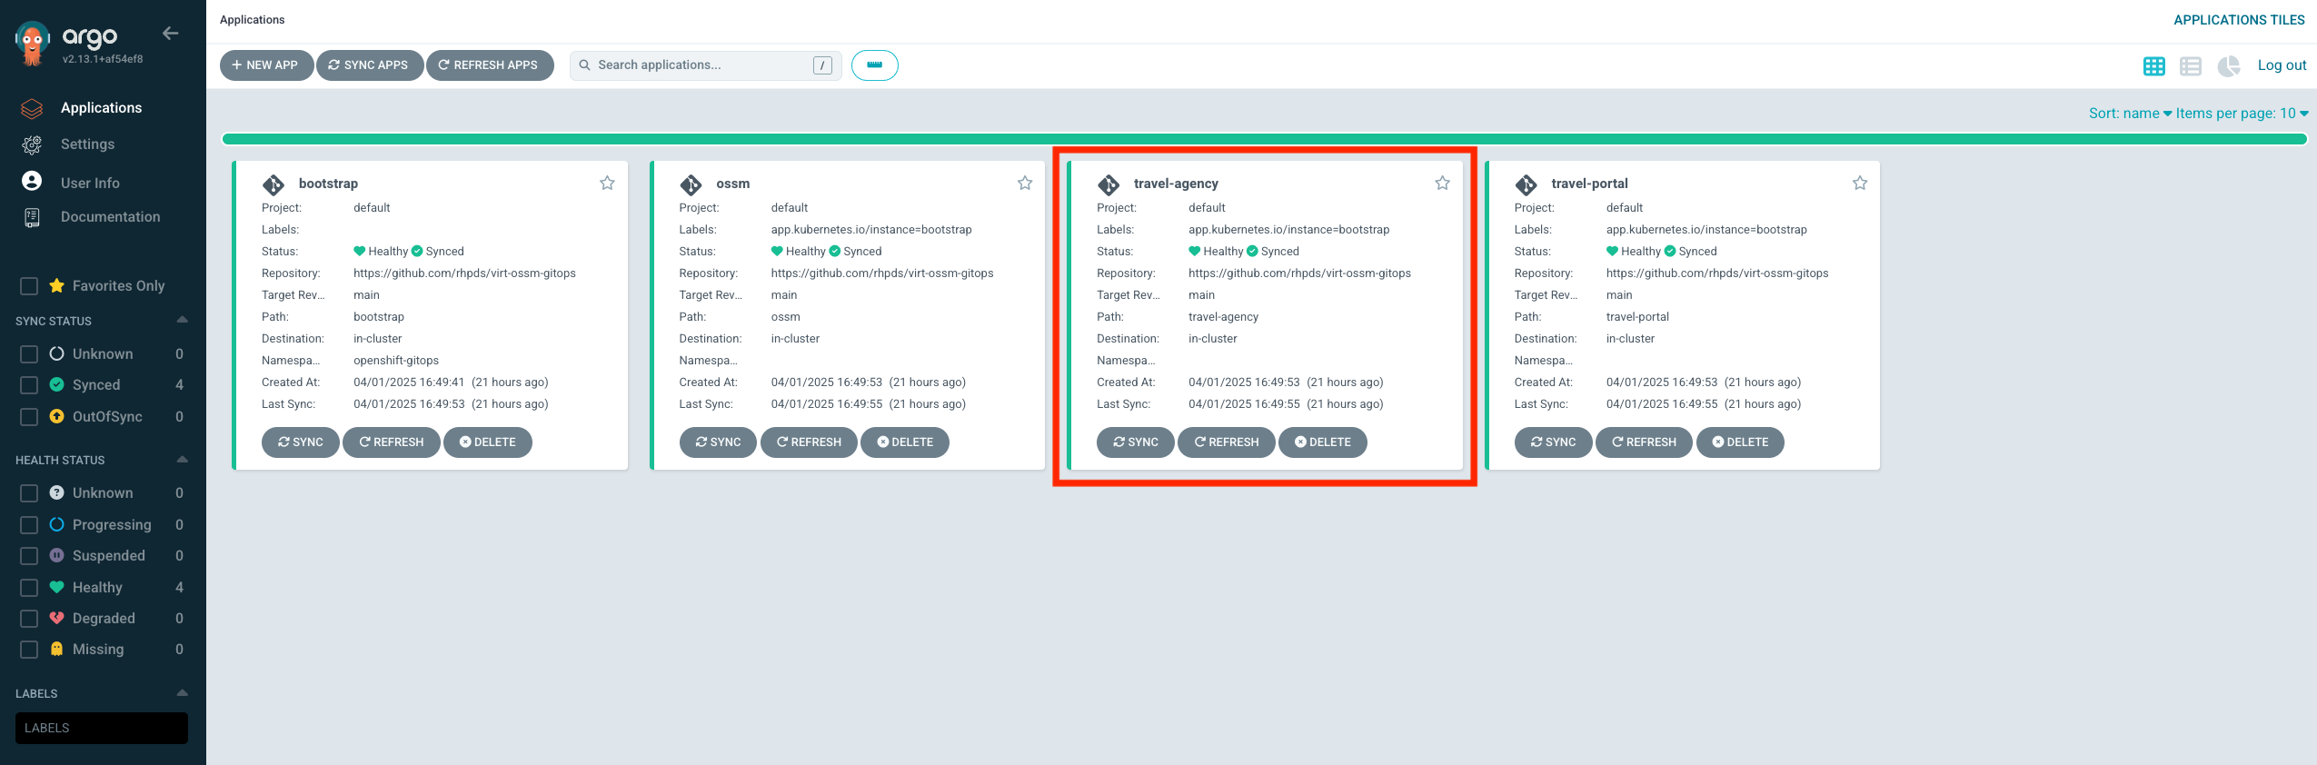Delete the bootstrap application
Image resolution: width=2317 pixels, height=765 pixels.
click(488, 442)
